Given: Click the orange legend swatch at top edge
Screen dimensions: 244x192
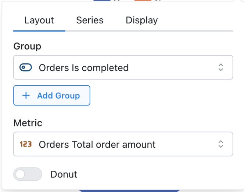Looking at the screenshot, I should click(x=143, y=0).
